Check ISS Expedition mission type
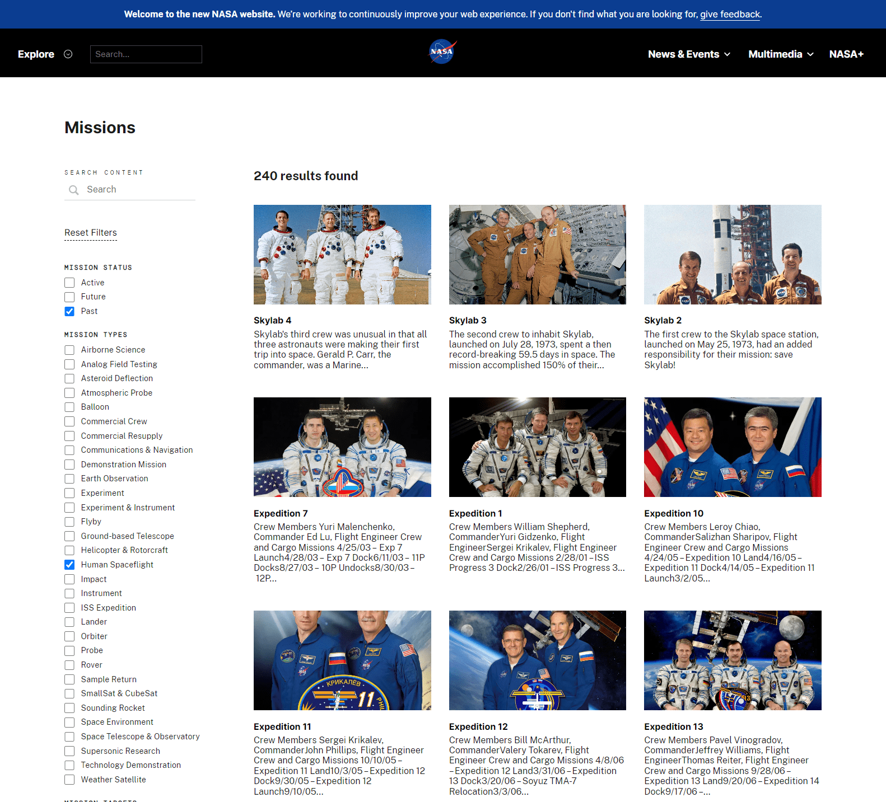Screen dimensions: 886x802 [69, 608]
